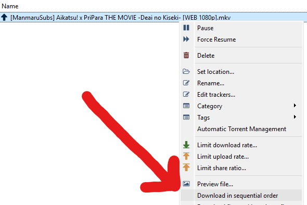Click the Rename pencil icon
307x205 pixels.
click(x=186, y=83)
